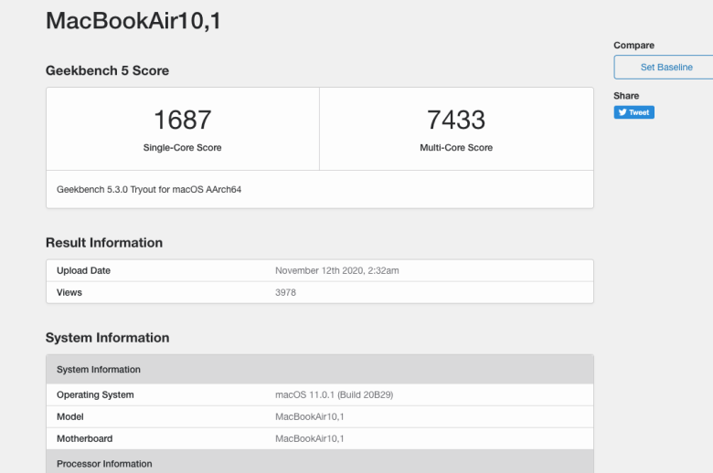
Task: Click the Compare sidebar heading
Action: click(633, 46)
